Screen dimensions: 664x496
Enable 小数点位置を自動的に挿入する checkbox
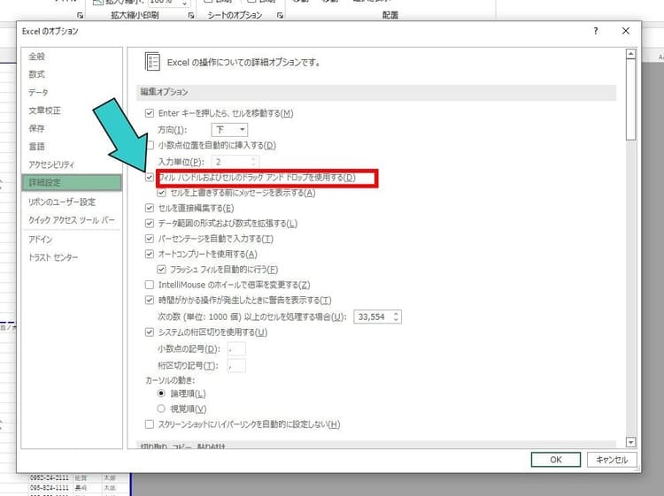point(150,146)
